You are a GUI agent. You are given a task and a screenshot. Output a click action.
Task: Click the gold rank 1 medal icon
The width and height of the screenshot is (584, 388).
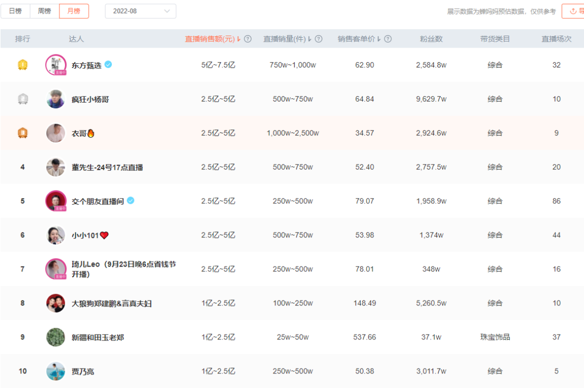(23, 65)
